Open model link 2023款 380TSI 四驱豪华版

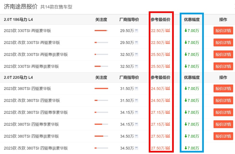[x=27, y=89]
